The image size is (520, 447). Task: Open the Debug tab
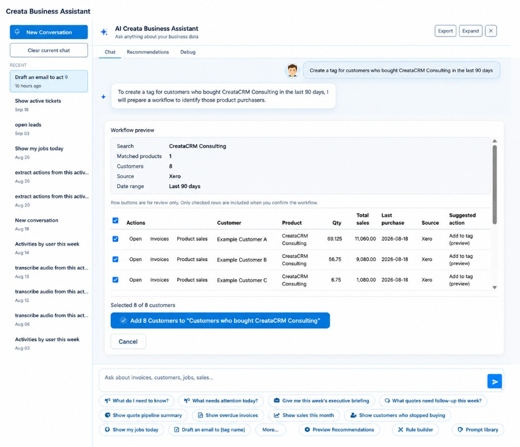[188, 52]
